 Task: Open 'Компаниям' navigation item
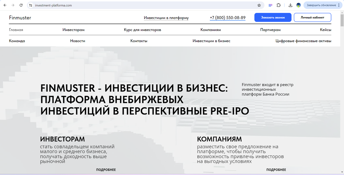click(x=211, y=30)
